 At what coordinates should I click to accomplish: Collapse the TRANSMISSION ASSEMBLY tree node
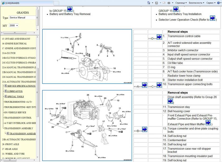pyautogui.click(x=18, y=128)
